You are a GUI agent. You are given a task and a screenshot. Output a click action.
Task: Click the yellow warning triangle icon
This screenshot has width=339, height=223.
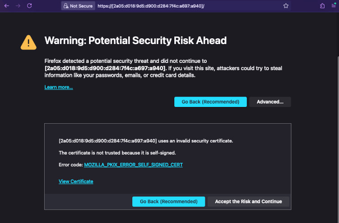point(28,42)
